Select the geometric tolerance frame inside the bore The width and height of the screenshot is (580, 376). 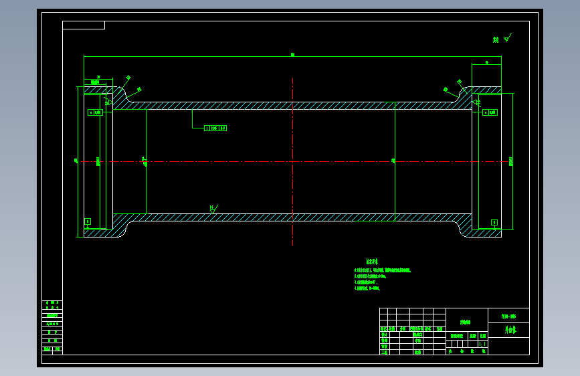(x=215, y=128)
